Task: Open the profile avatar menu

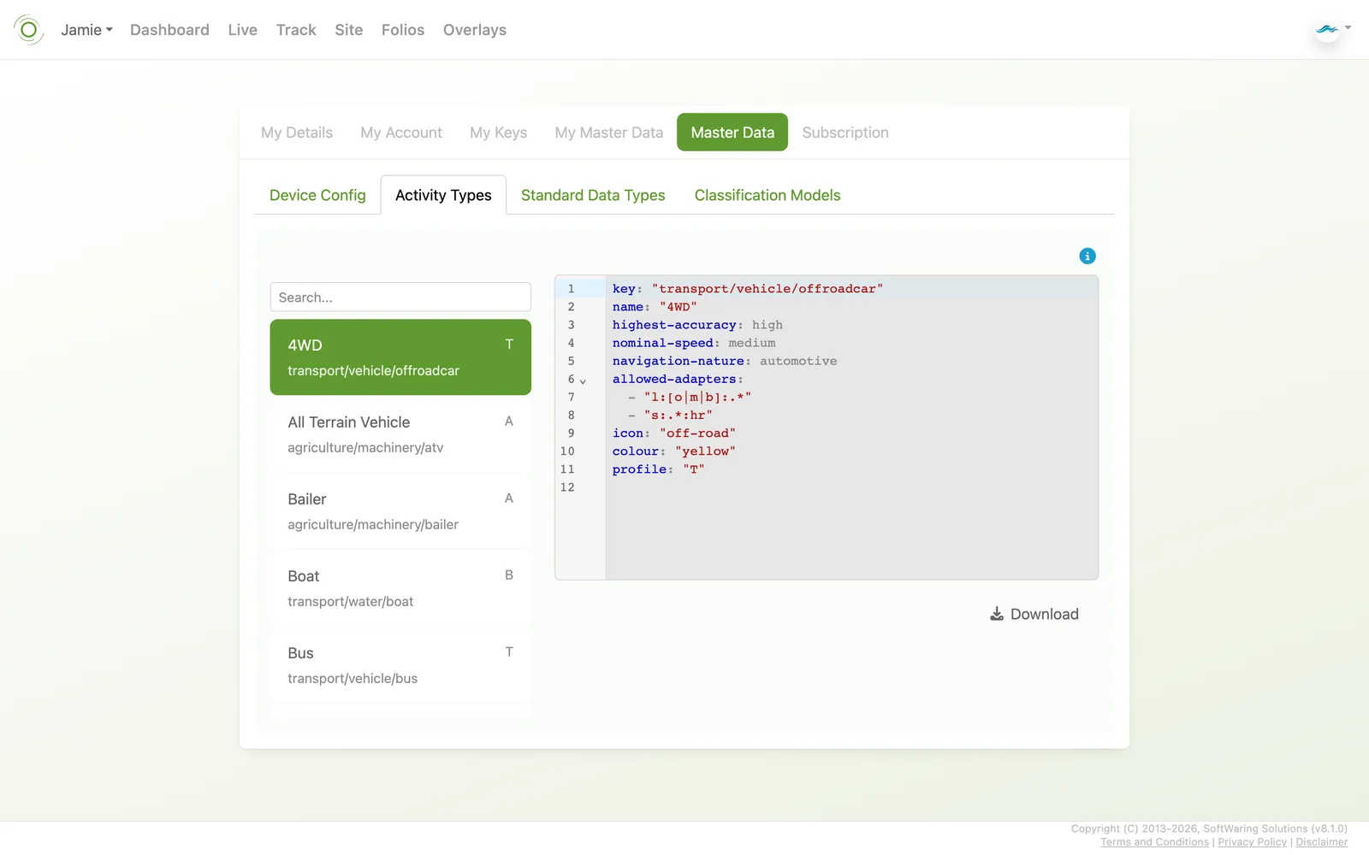Action: click(1327, 30)
